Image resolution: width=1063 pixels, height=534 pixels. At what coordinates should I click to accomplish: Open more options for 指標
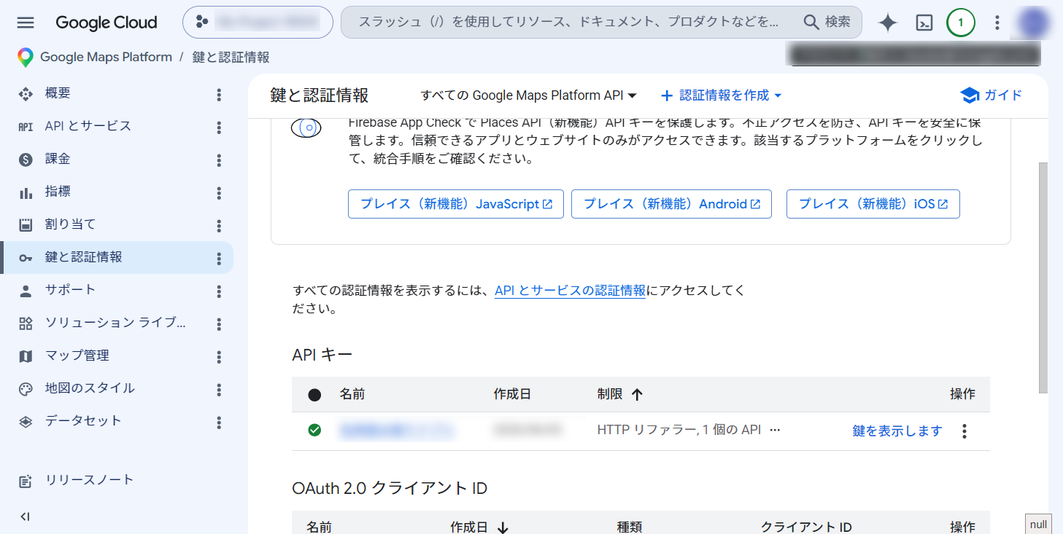(x=219, y=193)
